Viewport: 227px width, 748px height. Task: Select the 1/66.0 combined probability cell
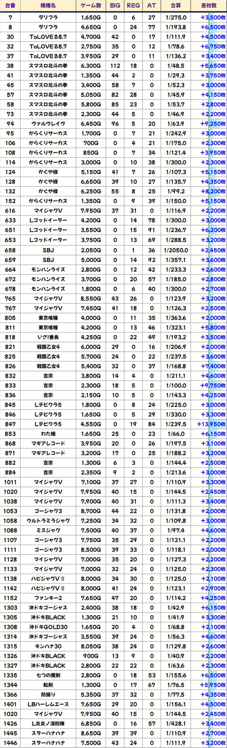[x=176, y=434]
